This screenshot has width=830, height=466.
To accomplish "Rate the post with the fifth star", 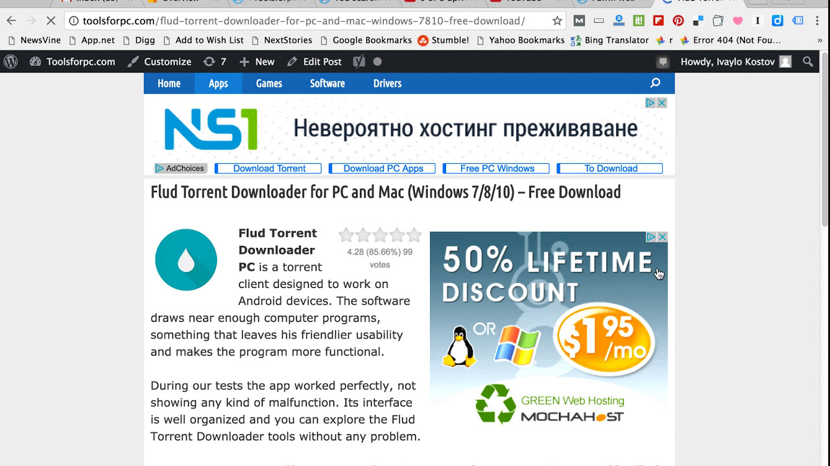I will 413,235.
